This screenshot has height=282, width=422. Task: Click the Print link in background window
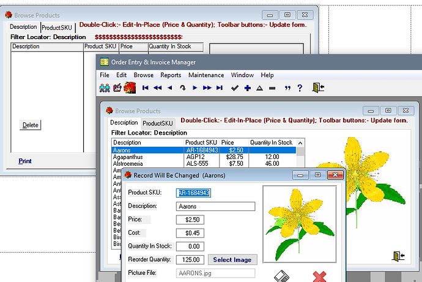(x=25, y=161)
